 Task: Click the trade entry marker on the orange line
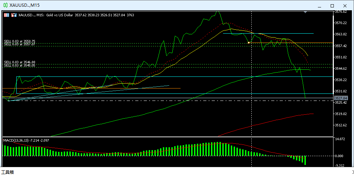[249, 42]
